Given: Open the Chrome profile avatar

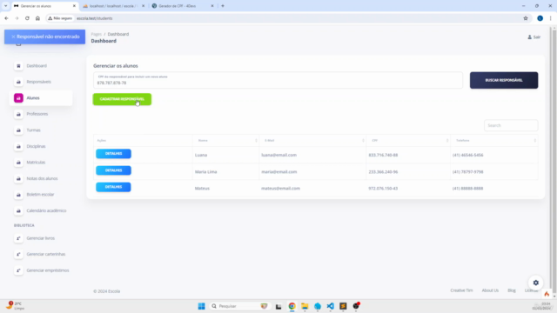Looking at the screenshot, I should 540,18.
